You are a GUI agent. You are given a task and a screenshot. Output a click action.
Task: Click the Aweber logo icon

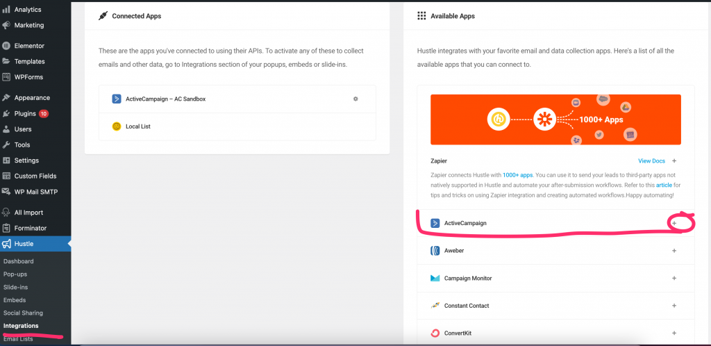435,251
